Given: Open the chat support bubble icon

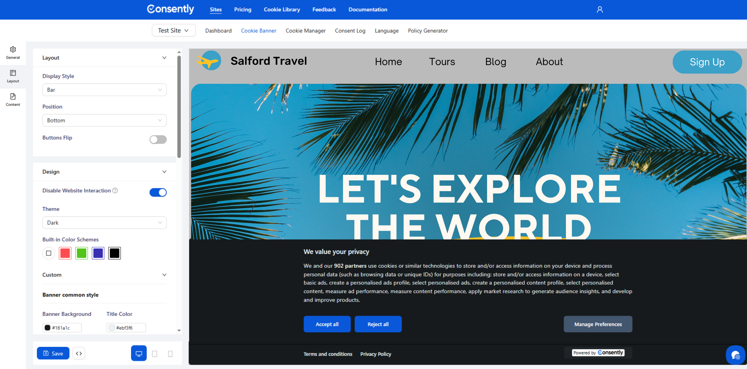Looking at the screenshot, I should 735,355.
